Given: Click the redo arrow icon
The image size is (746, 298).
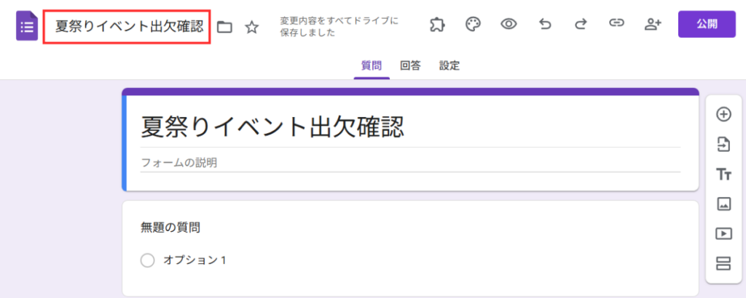Looking at the screenshot, I should (581, 24).
